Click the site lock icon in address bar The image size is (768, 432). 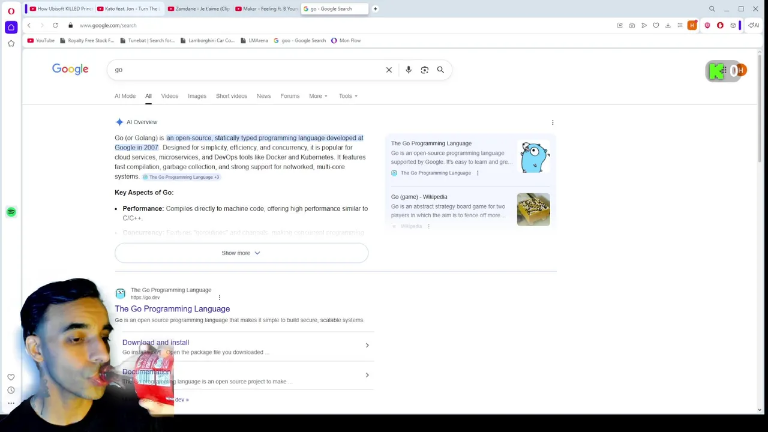pyautogui.click(x=70, y=25)
